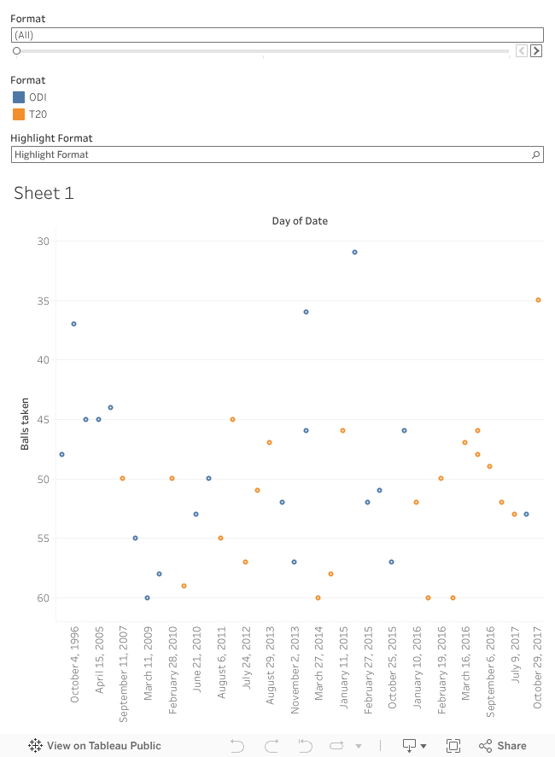Image resolution: width=555 pixels, height=757 pixels.
Task: Click the ODI blue color swatch
Action: pos(19,97)
